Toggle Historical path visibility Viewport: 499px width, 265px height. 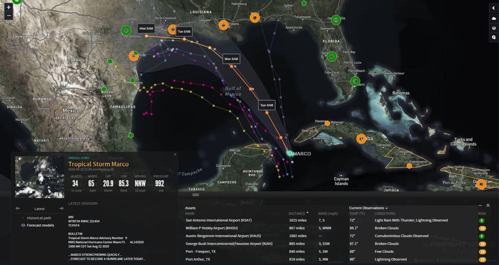pos(39,218)
